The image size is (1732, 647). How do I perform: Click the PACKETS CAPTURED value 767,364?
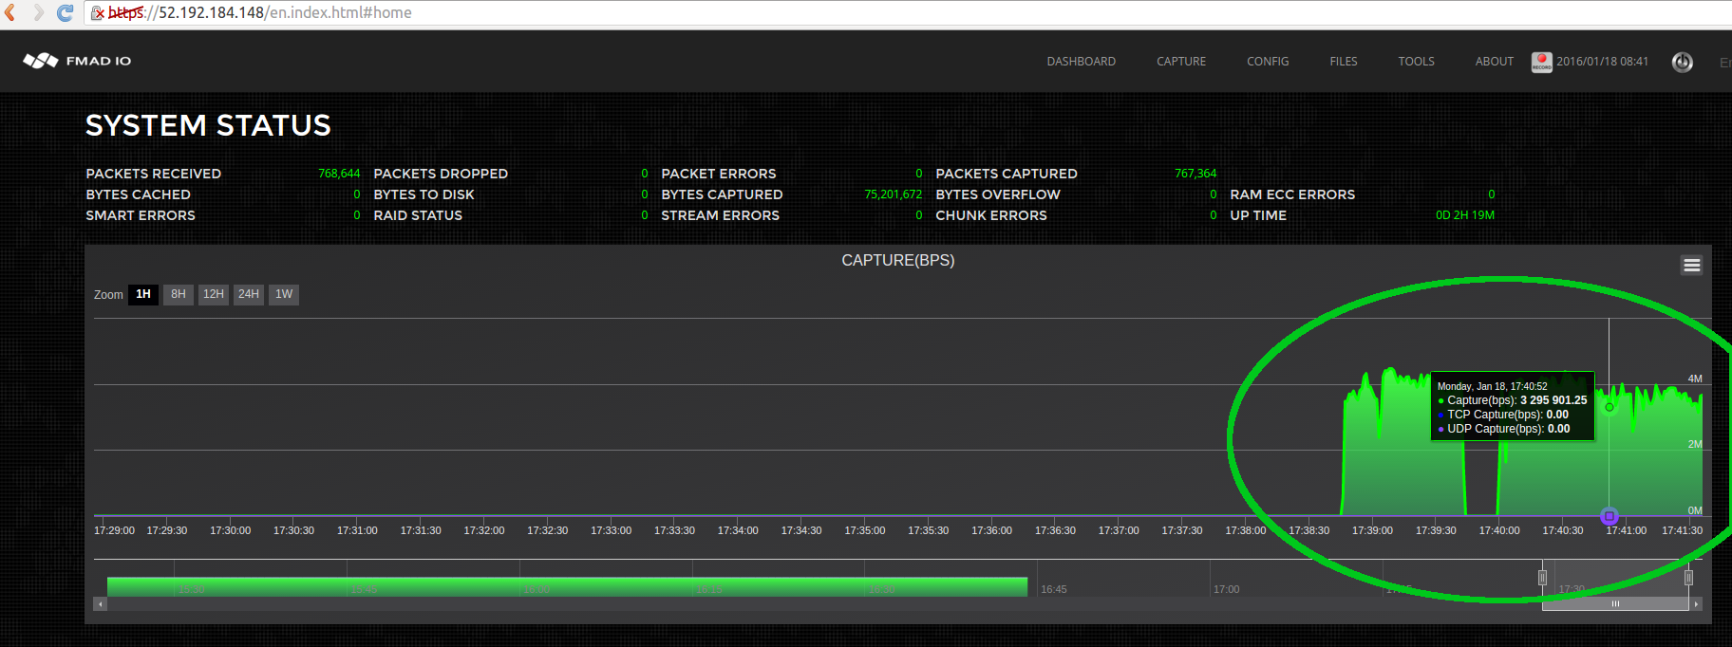[1195, 174]
